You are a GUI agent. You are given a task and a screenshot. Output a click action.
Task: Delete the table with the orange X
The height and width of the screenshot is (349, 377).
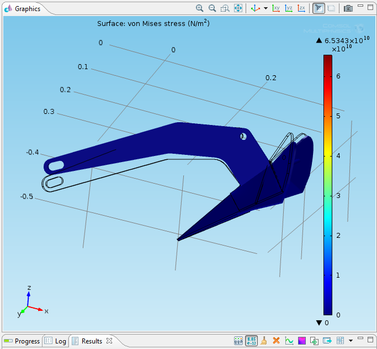[x=276, y=341]
